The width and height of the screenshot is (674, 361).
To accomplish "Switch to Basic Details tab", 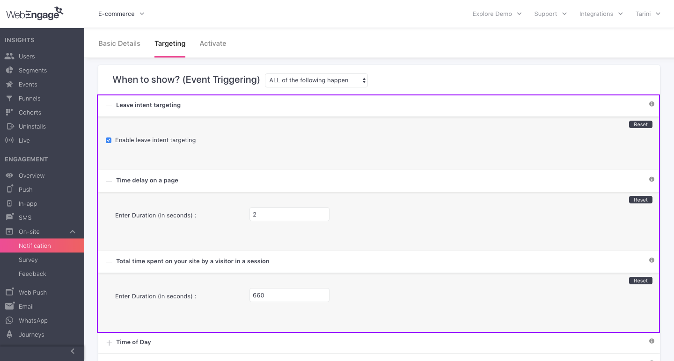I will 119,43.
